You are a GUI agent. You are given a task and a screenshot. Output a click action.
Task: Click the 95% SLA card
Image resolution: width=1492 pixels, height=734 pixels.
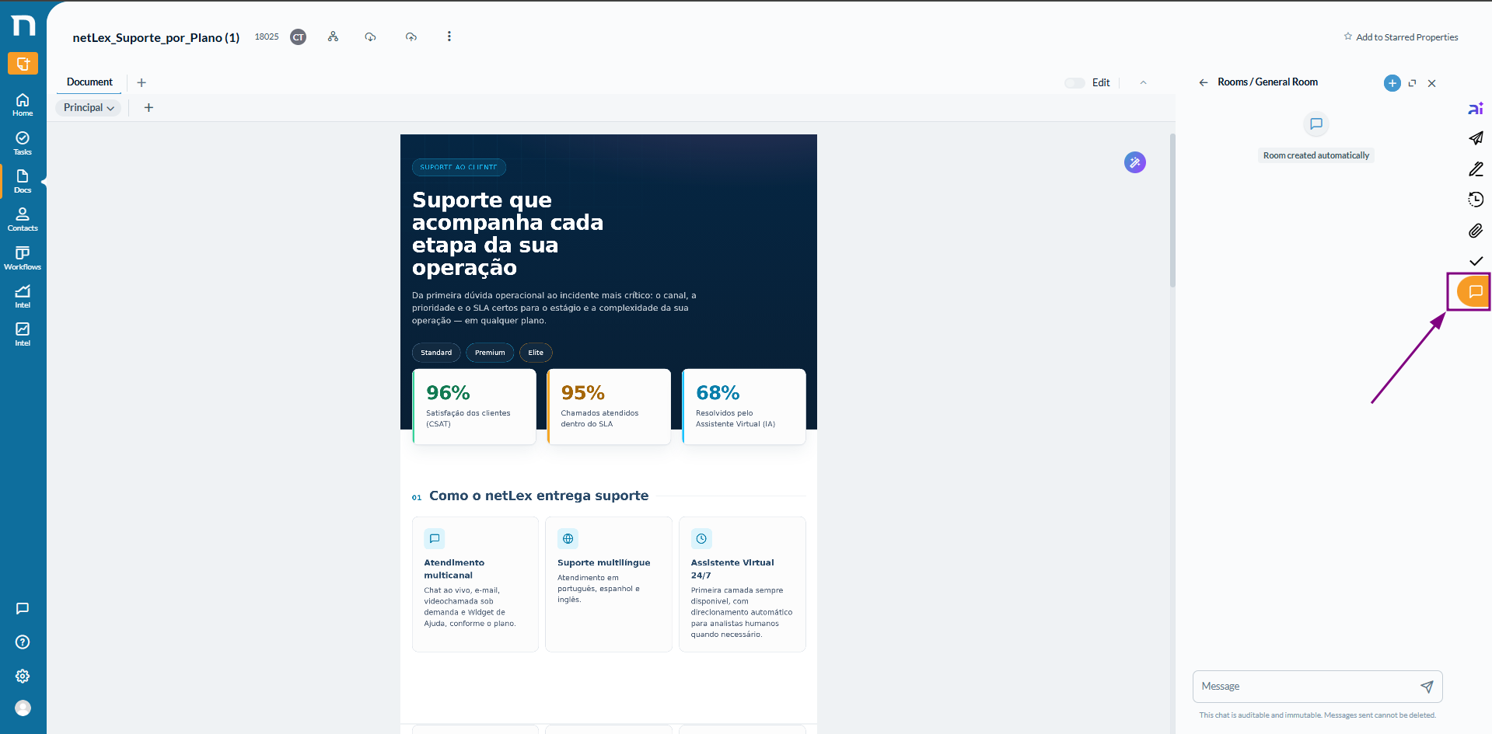[x=609, y=406]
